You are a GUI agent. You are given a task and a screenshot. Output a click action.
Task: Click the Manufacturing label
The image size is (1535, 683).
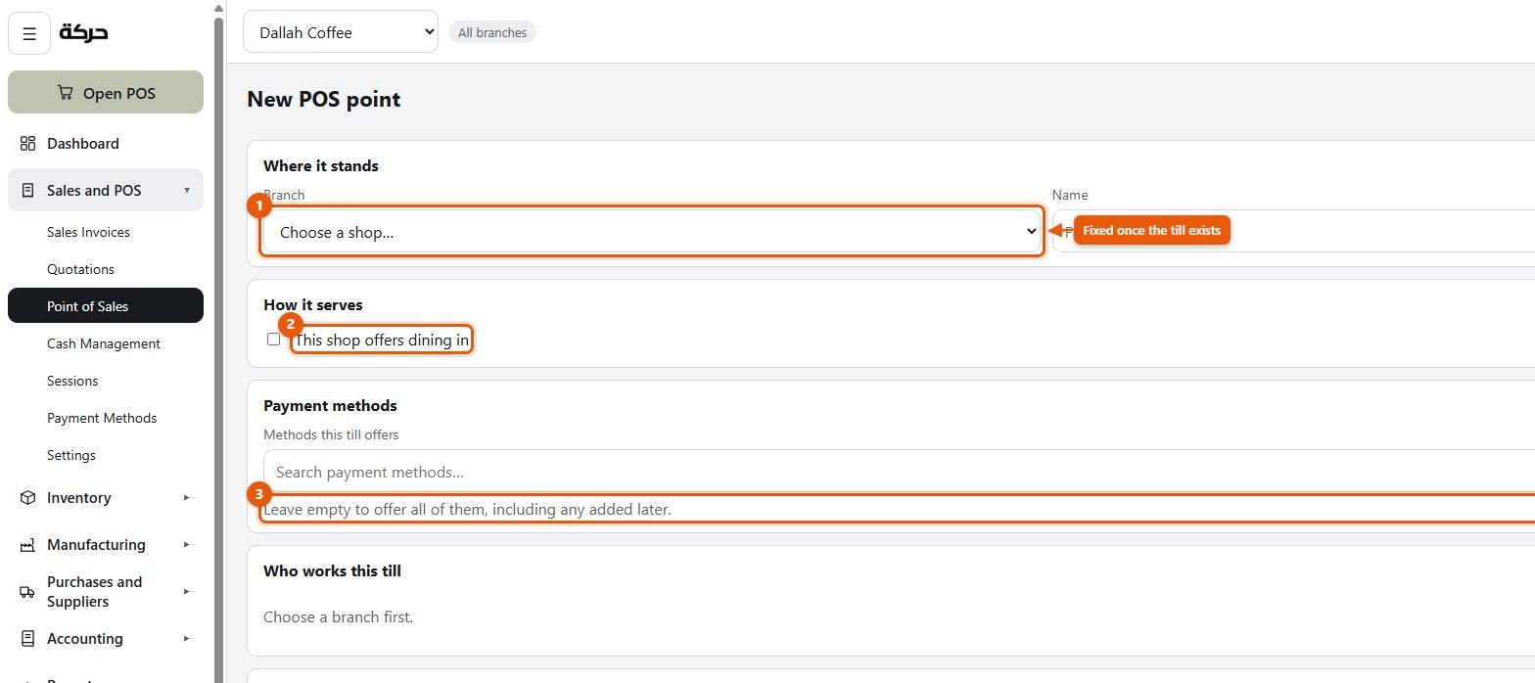tap(96, 544)
